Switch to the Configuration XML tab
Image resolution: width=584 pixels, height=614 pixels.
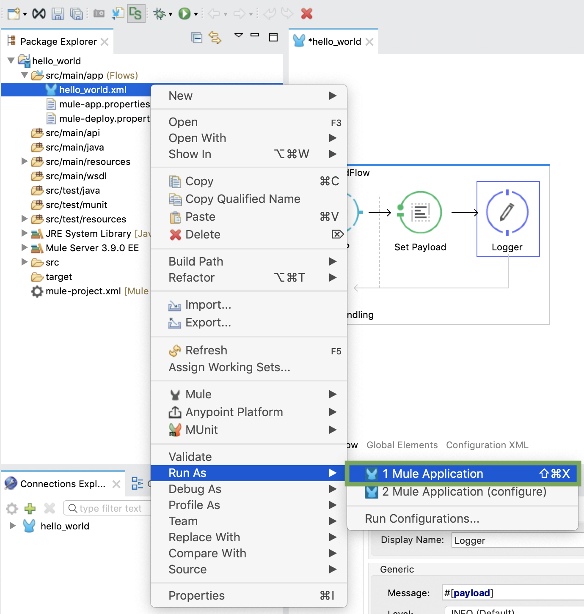[x=487, y=445]
